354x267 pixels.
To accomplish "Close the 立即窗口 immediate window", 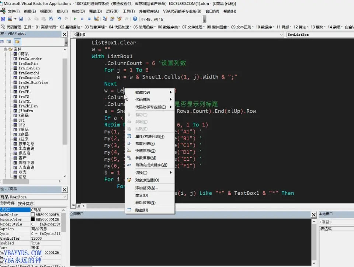I will [x=313, y=215].
